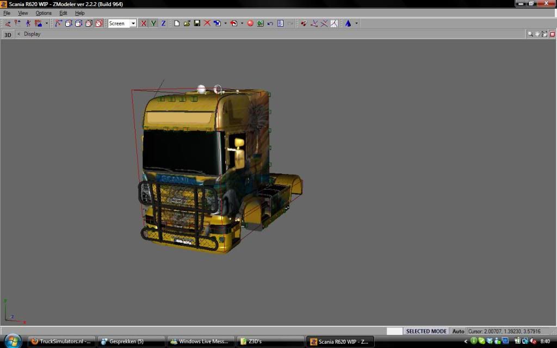This screenshot has width=557, height=348.
Task: Open a file with the folder icon
Action: tap(187, 23)
